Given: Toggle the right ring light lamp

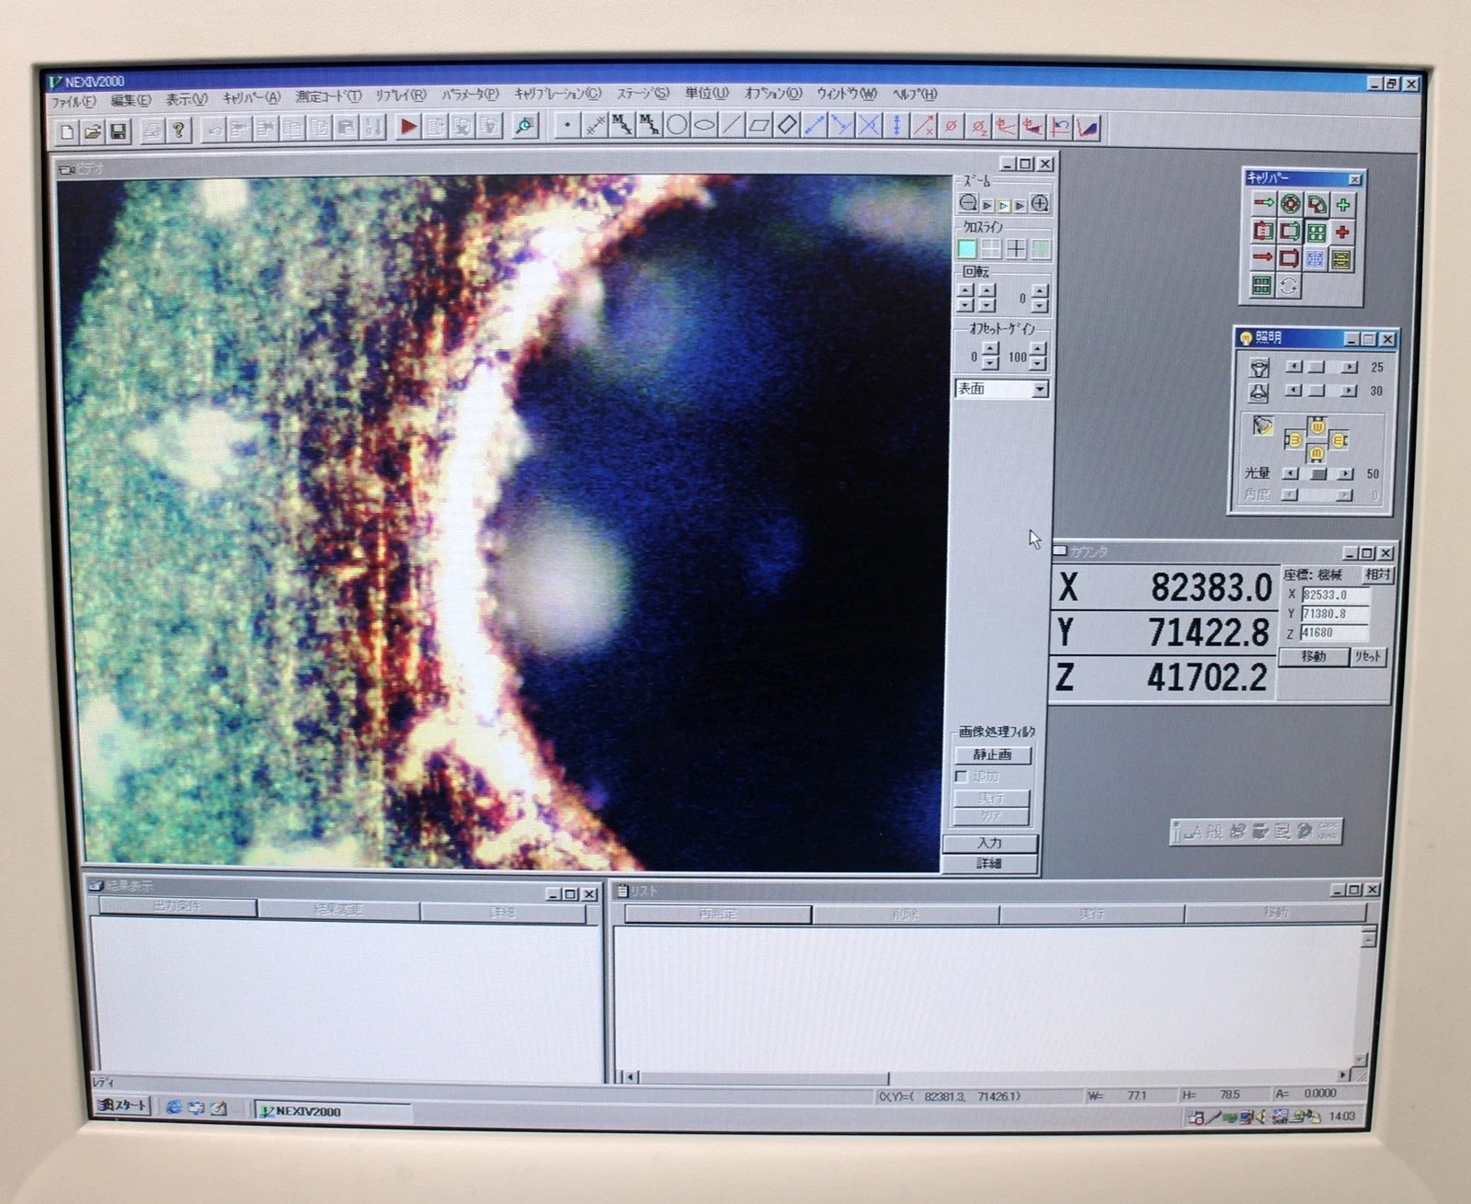Looking at the screenshot, I should 1340,441.
